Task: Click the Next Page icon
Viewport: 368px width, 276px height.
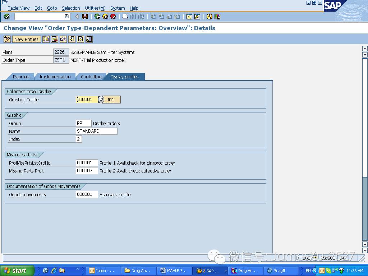Action: point(169,17)
